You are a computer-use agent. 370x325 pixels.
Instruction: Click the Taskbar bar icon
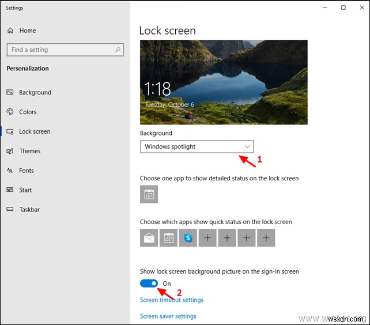[x=10, y=209]
